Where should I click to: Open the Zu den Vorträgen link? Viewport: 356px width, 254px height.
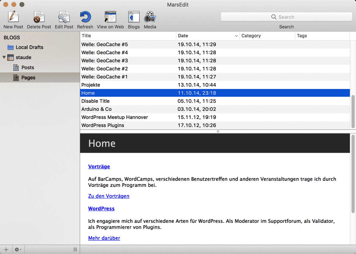109,196
